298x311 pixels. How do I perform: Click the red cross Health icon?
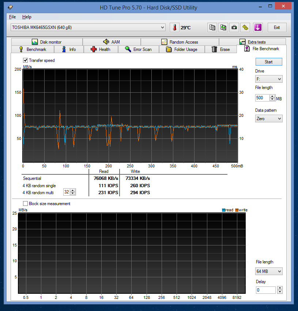point(94,49)
